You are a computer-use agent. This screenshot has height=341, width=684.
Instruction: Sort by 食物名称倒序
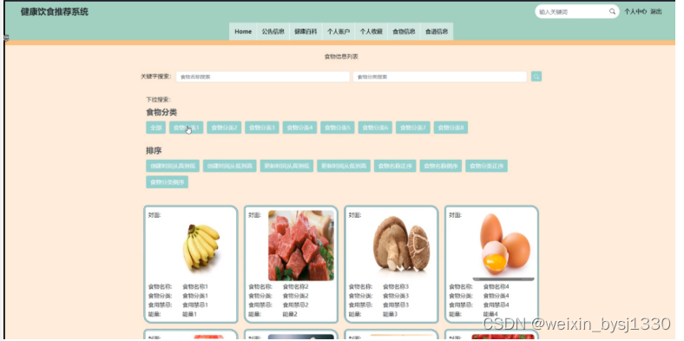point(441,166)
